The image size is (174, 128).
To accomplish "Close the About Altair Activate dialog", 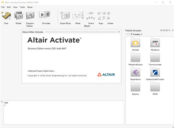I will point(119,32).
